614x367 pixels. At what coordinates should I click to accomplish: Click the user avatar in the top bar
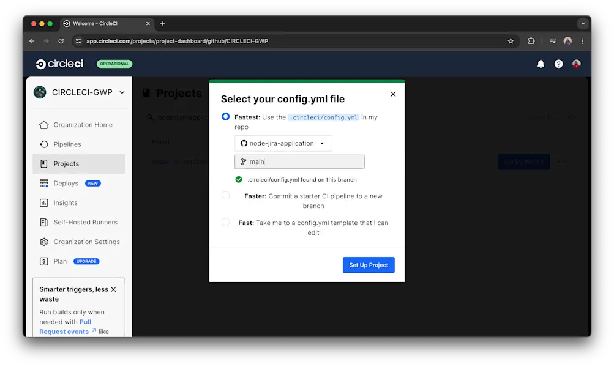pos(576,64)
